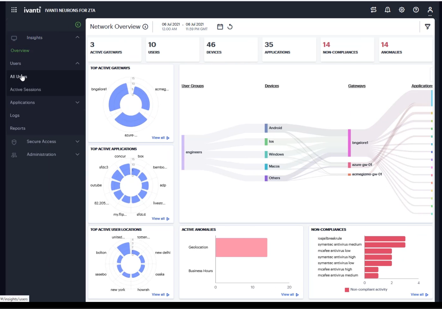Open Logs in the sidebar

(15, 116)
